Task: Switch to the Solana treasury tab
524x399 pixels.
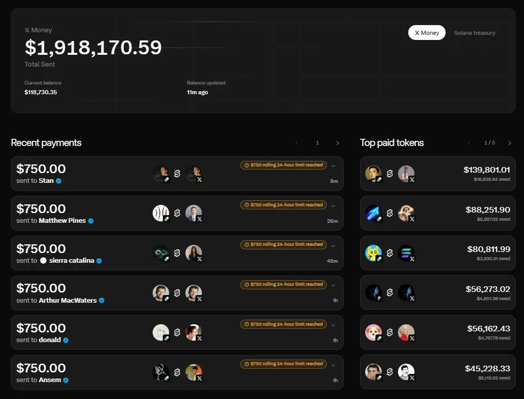Action: click(474, 33)
